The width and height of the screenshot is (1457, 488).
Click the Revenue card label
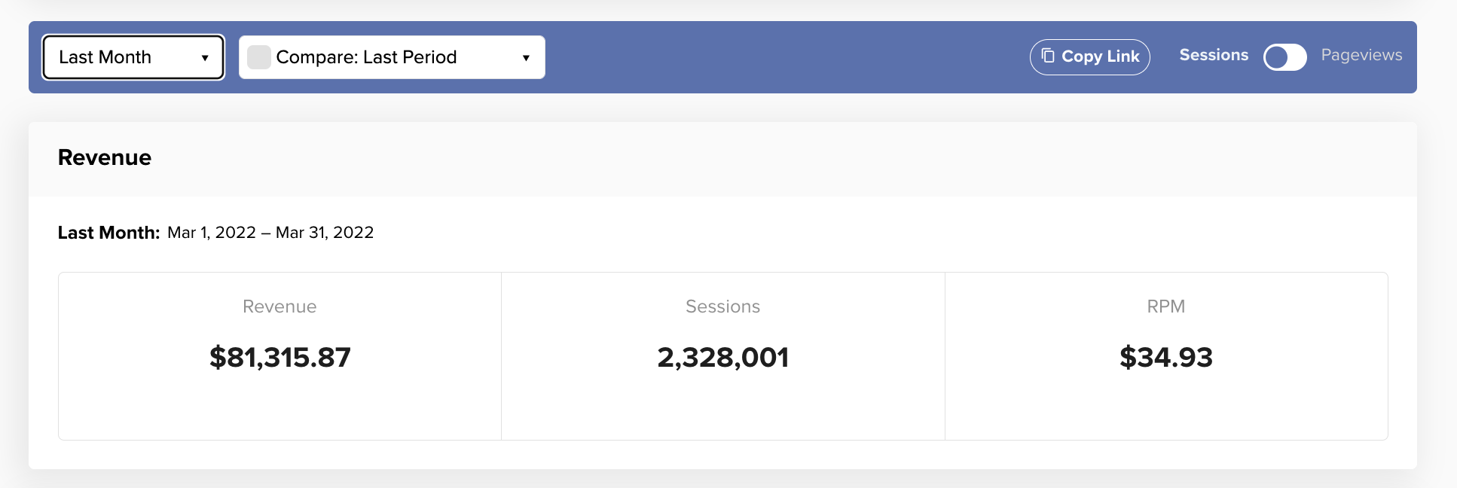tap(279, 307)
